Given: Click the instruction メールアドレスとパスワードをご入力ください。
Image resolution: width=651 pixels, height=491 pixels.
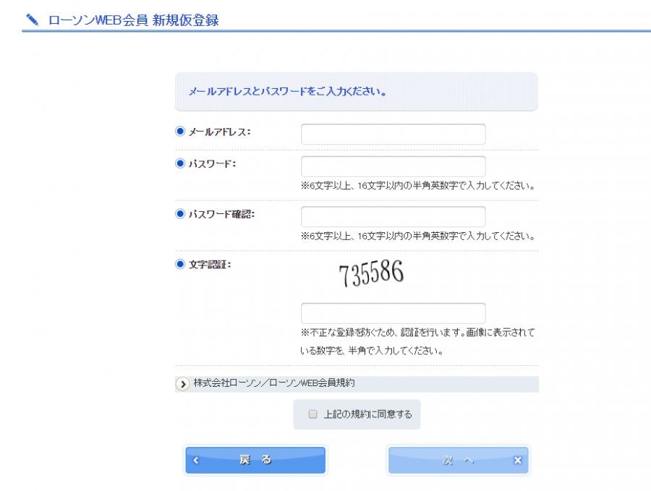Looking at the screenshot, I should [x=287, y=91].
